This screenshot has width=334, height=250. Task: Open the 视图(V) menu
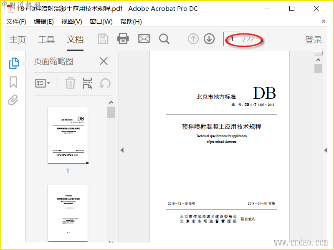coord(71,22)
